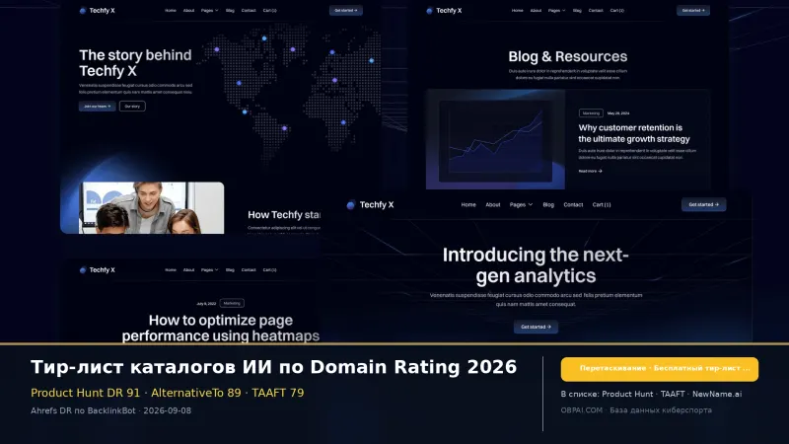Open Contact in the heatmaps article mockup's navigation

pyautogui.click(x=249, y=269)
